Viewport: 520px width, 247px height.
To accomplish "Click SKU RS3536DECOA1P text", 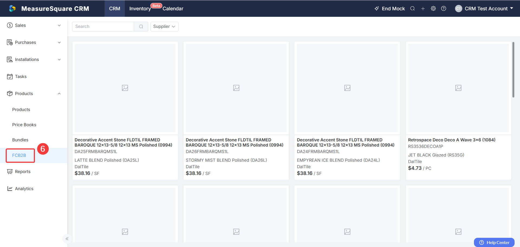I will [x=425, y=146].
